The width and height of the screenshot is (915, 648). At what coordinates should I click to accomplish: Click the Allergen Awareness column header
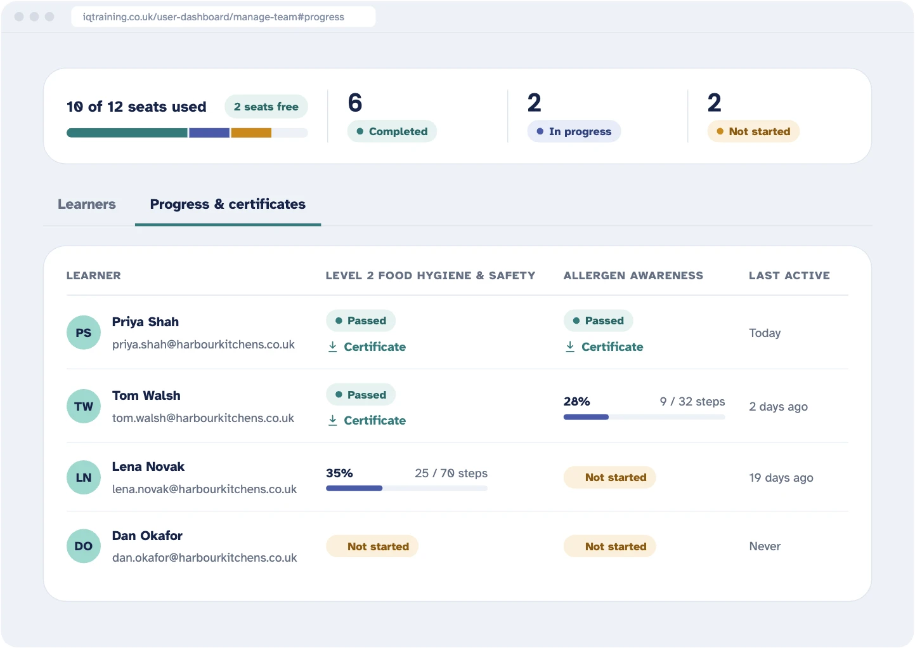point(633,275)
